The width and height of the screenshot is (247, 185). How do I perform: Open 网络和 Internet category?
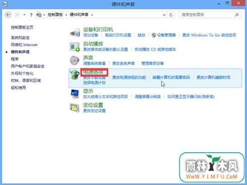[24, 45]
